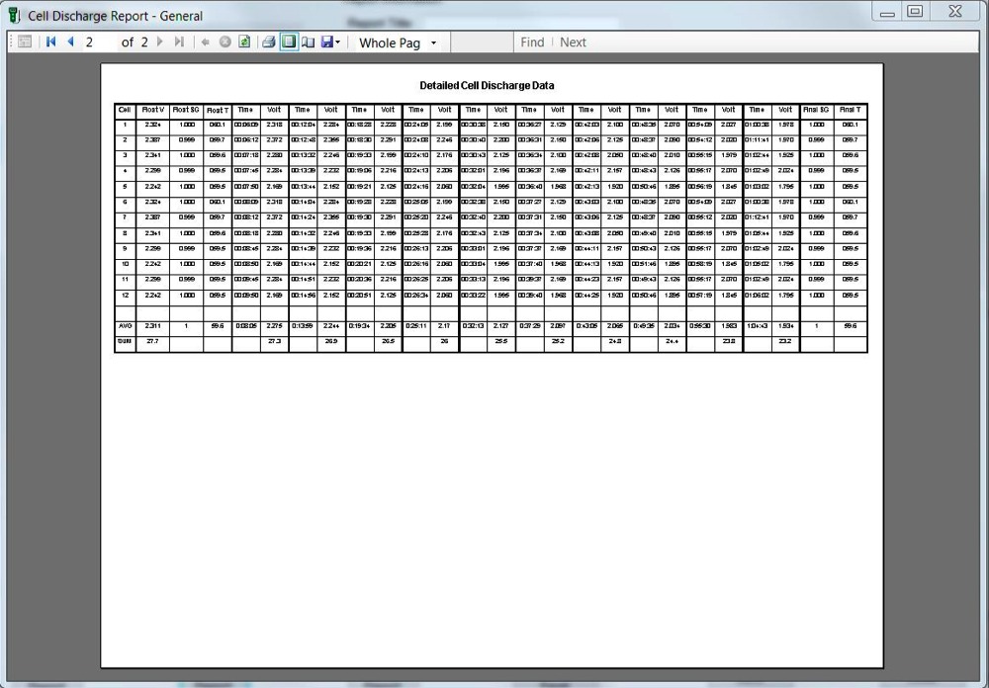989x688 pixels.
Task: Click the Find link
Action: [532, 43]
